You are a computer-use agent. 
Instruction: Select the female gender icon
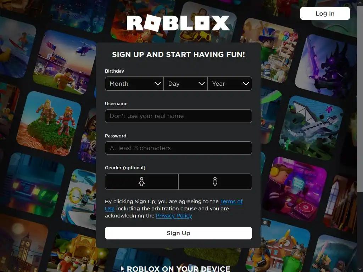(x=142, y=182)
